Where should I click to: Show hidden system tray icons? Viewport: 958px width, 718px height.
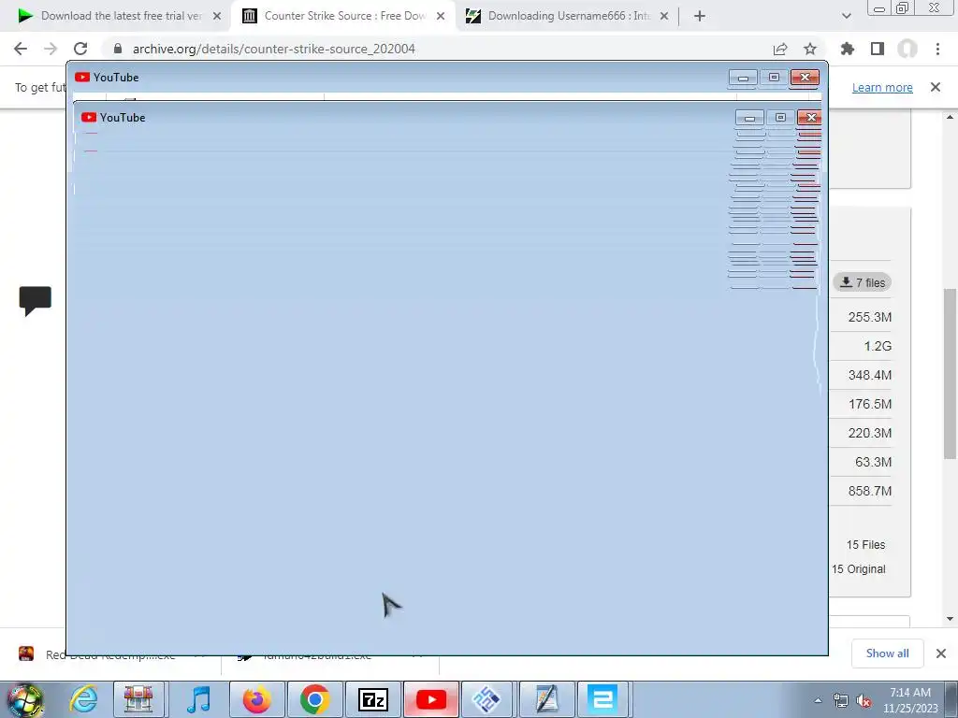pos(818,700)
